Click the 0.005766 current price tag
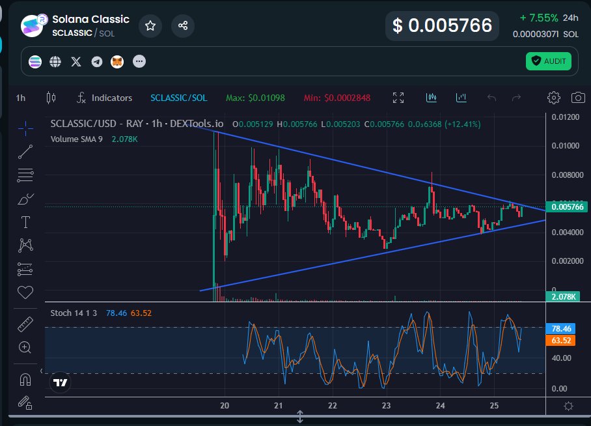This screenshot has width=591, height=426. pyautogui.click(x=567, y=206)
